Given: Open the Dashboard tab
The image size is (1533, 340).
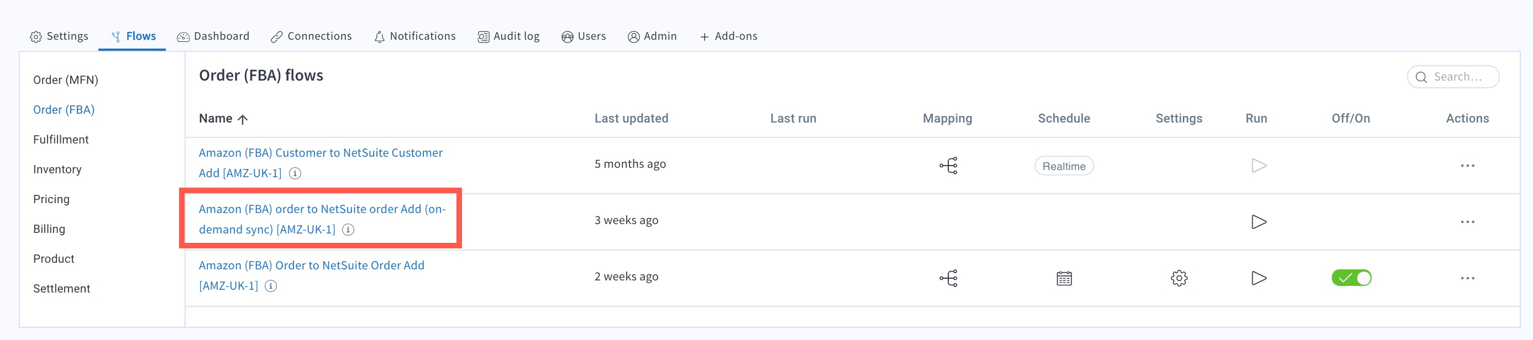Looking at the screenshot, I should point(213,36).
